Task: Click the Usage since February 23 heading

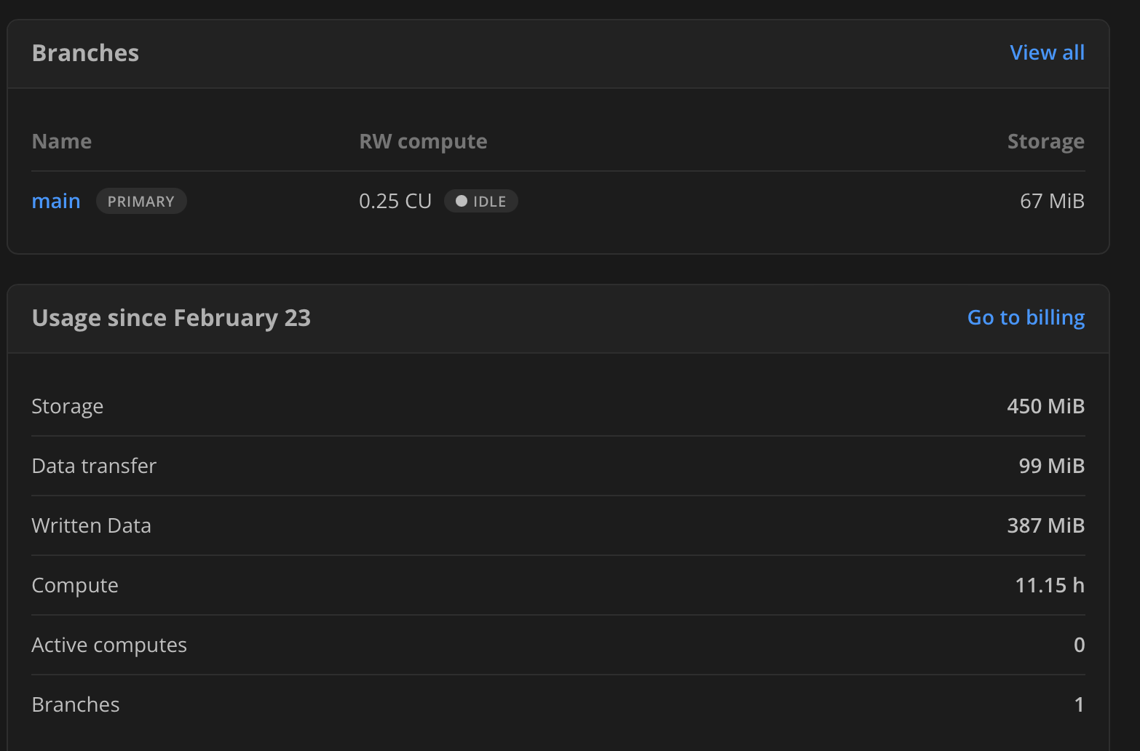Action: [171, 318]
